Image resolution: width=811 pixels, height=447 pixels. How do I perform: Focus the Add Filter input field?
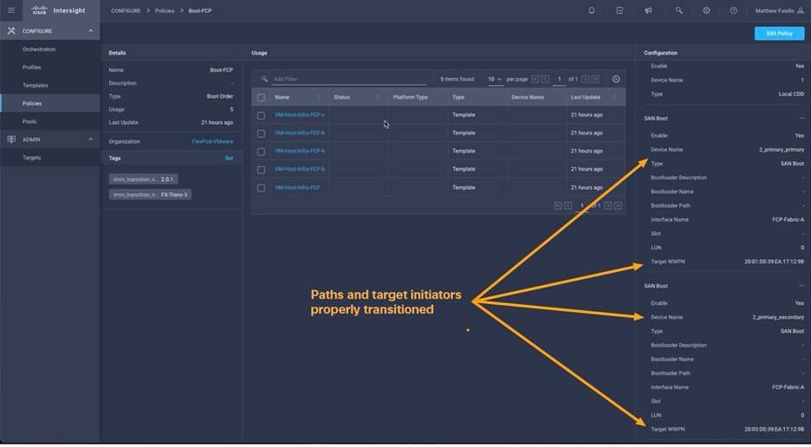[349, 79]
